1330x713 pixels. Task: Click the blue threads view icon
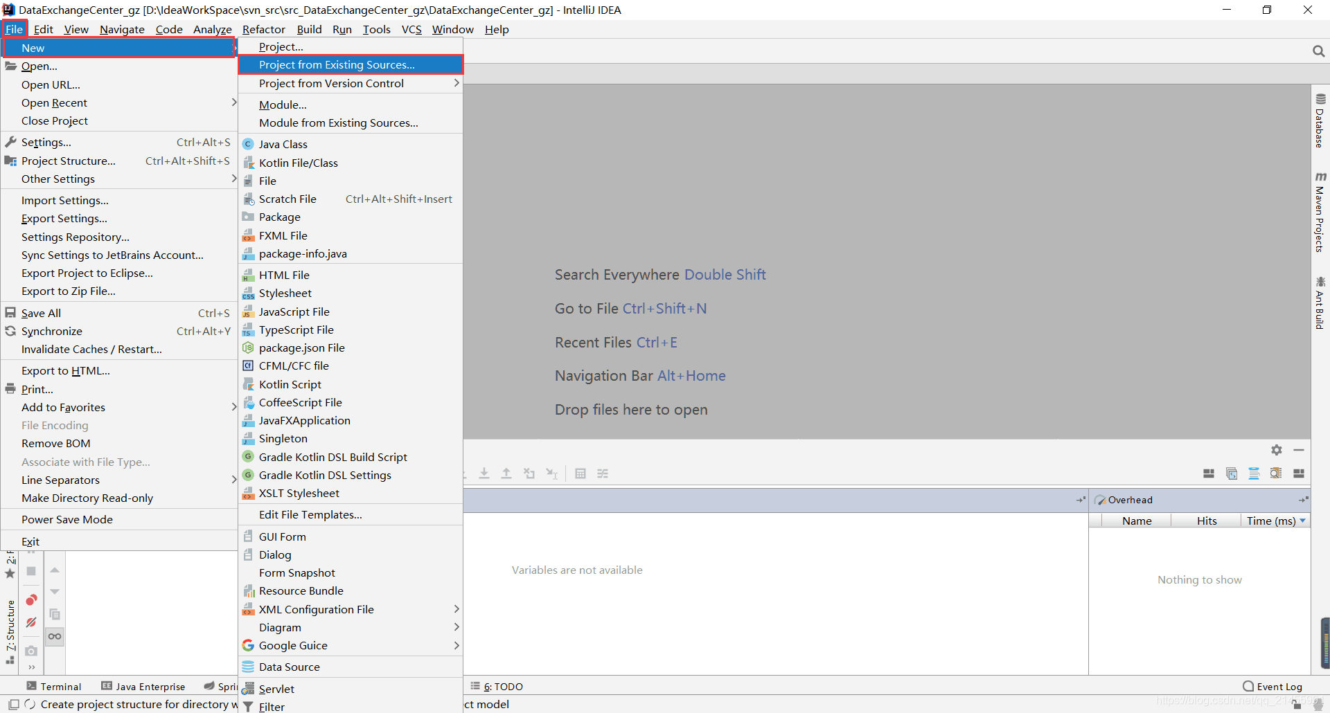click(x=1254, y=473)
